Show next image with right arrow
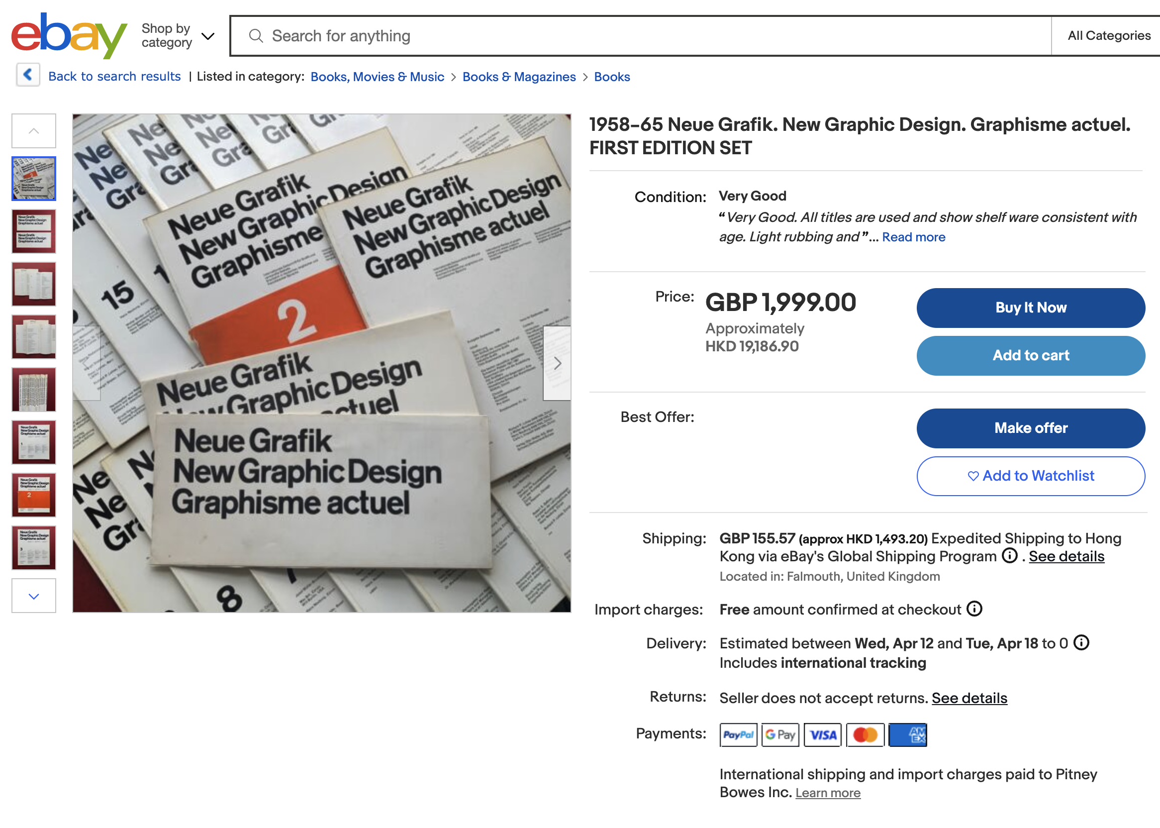The width and height of the screenshot is (1160, 828). 557,363
